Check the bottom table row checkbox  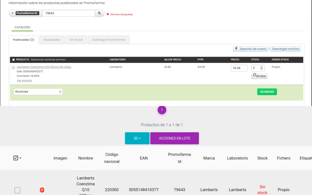[17, 190]
